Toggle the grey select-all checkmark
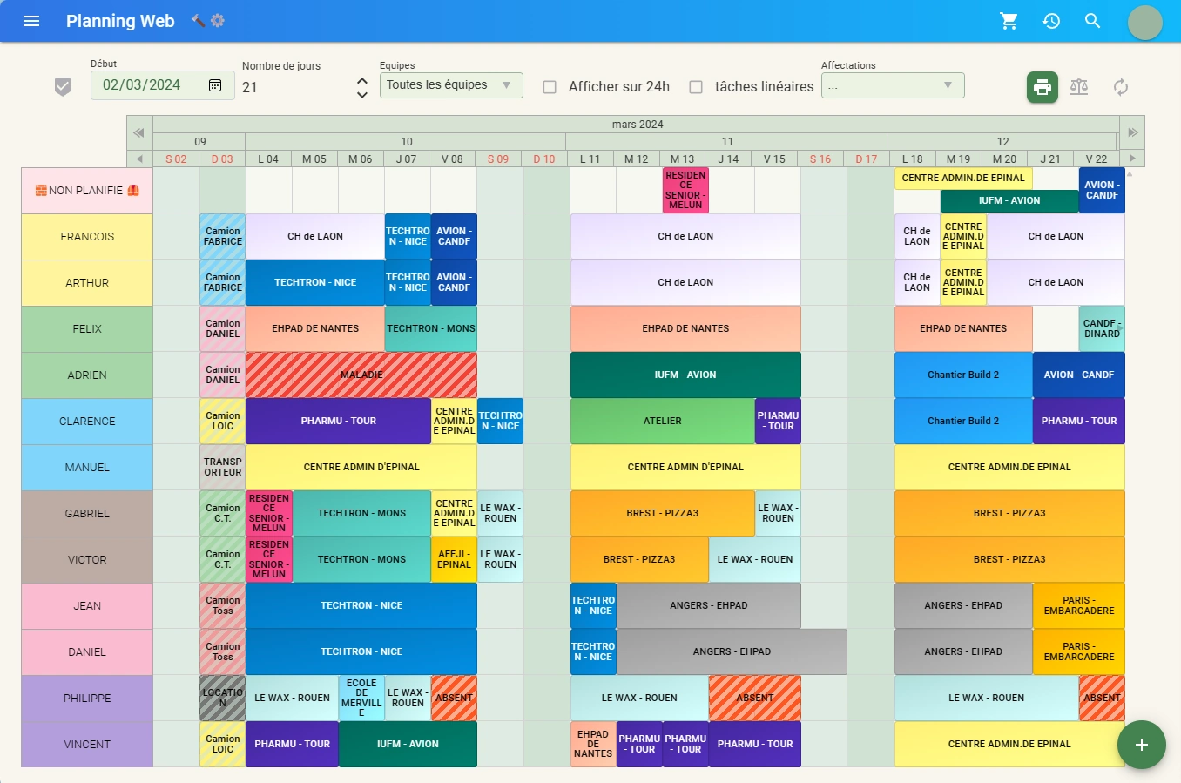1181x783 pixels. tap(63, 86)
